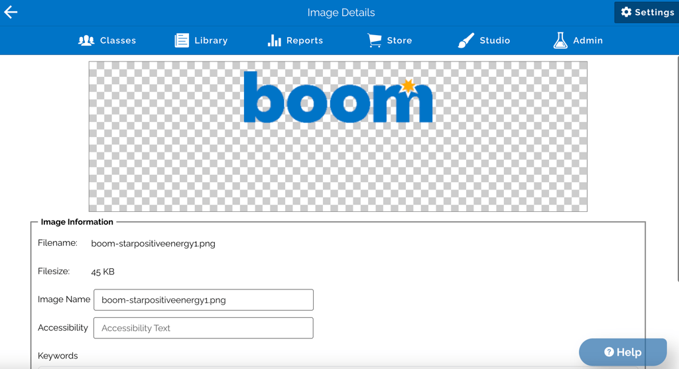Viewport: 679px width, 369px height.
Task: Click the gear icon in Settings
Action: pyautogui.click(x=626, y=13)
